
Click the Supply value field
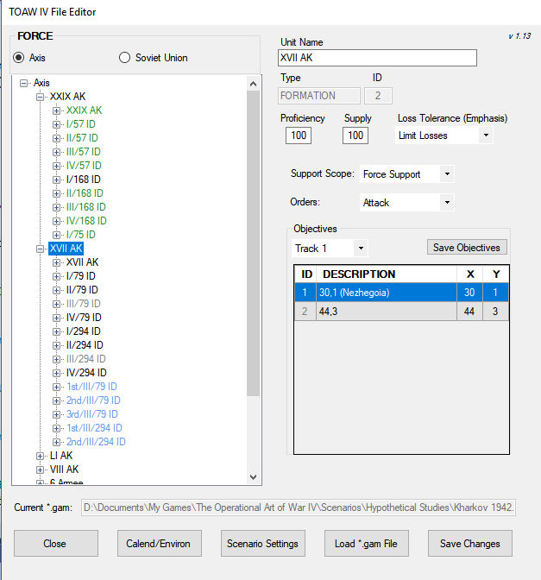pyautogui.click(x=355, y=136)
